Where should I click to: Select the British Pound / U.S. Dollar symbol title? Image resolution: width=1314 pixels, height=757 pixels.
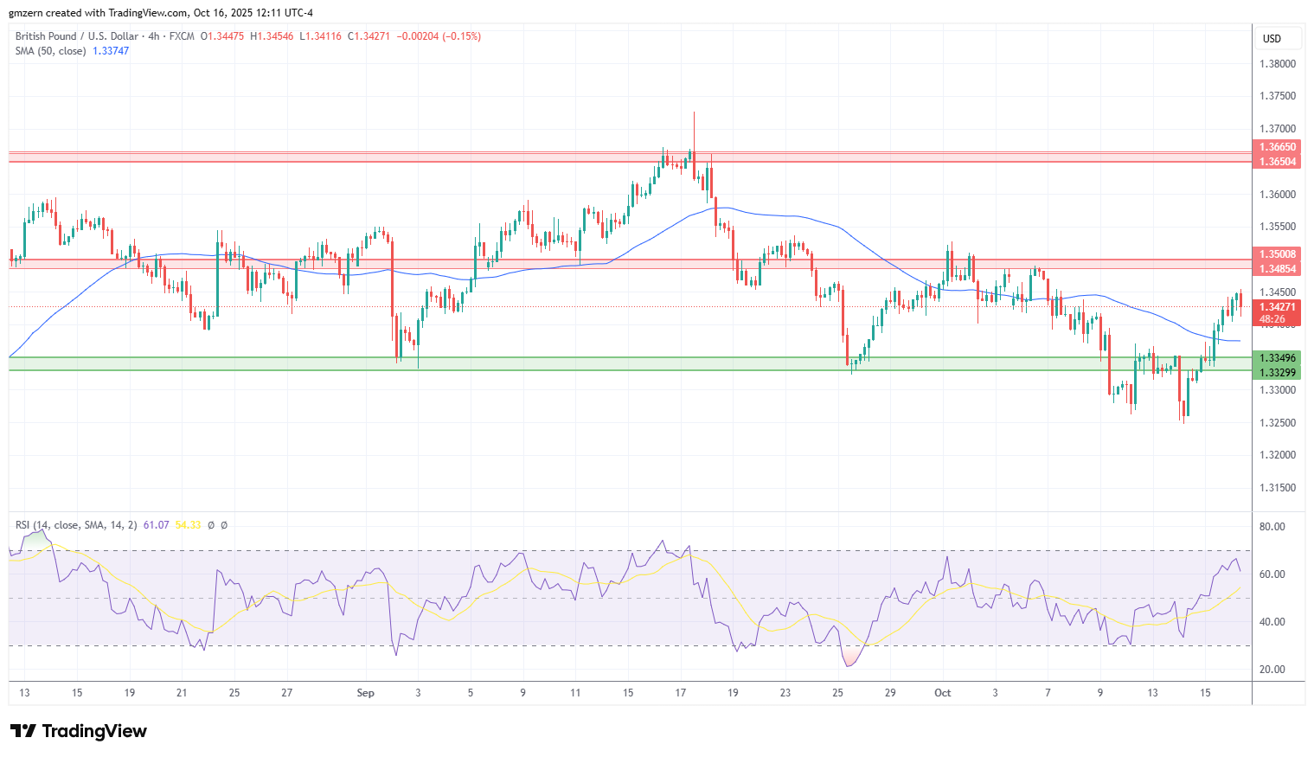(x=77, y=36)
